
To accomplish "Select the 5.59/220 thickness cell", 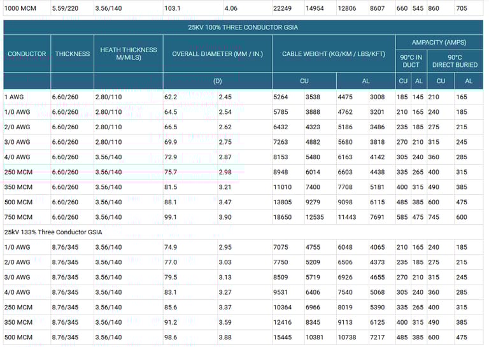I will pos(66,8).
